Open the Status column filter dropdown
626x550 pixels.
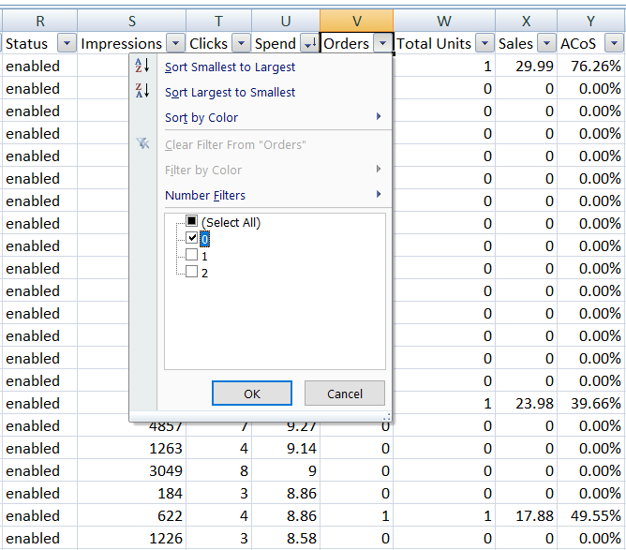(67, 43)
